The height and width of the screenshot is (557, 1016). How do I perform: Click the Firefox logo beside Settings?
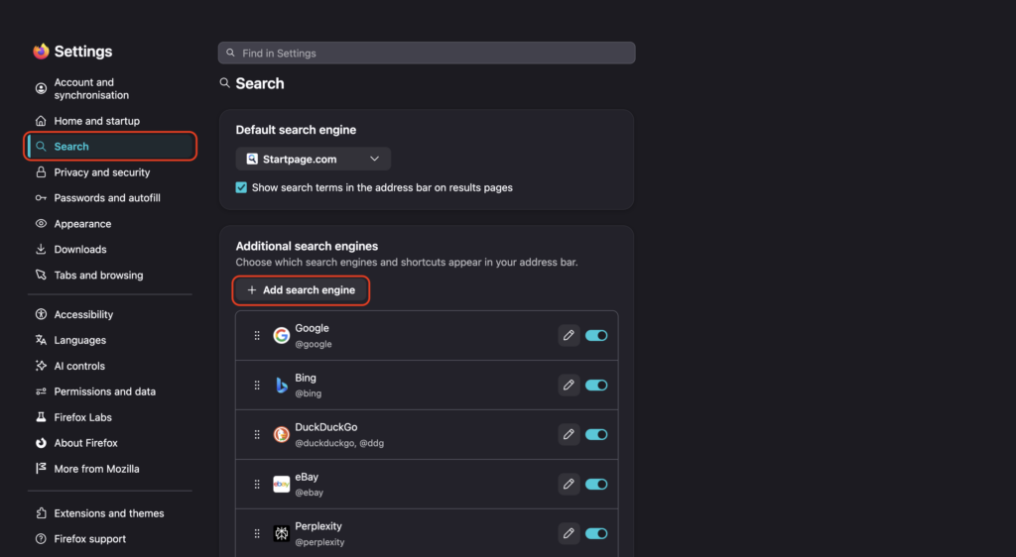click(x=41, y=52)
